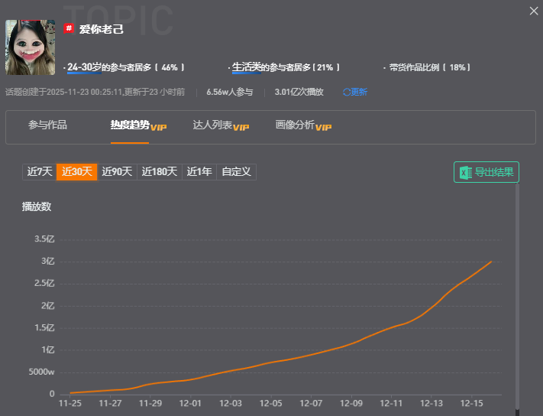Screen dimensions: 543x416
Task: Open the 自定义 custom date range
Action: [236, 171]
